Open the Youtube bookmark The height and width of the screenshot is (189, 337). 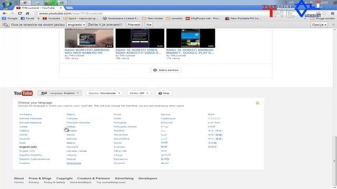(x=52, y=18)
